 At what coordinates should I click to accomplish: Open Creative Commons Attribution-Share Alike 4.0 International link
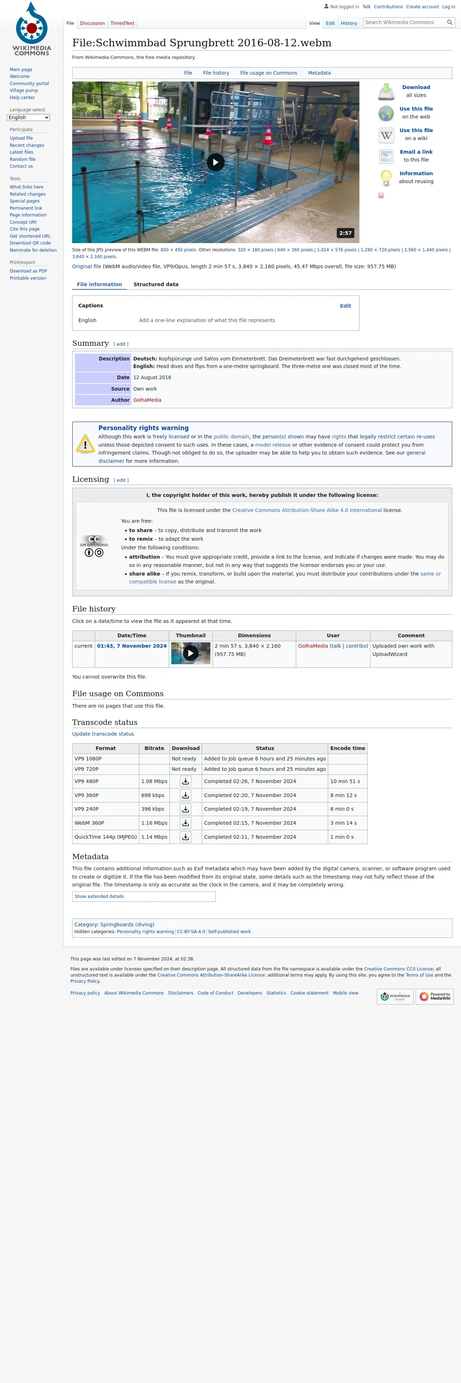[x=307, y=511]
